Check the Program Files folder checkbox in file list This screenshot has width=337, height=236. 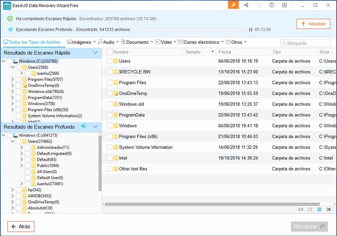pyautogui.click(x=110, y=83)
